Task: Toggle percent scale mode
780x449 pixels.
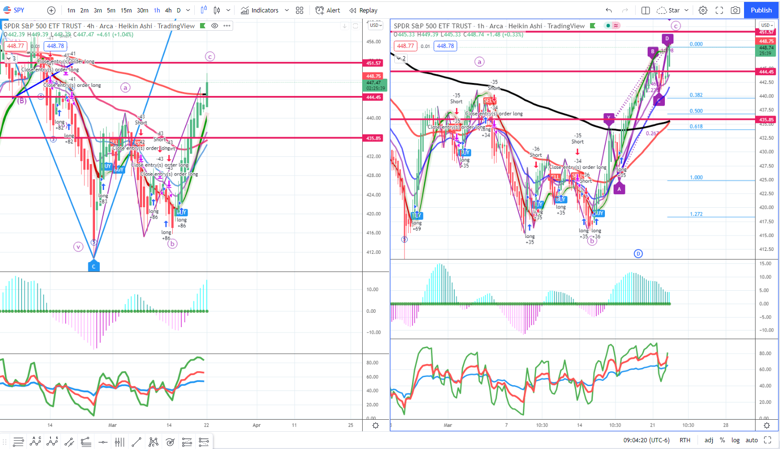Action: 722,440
